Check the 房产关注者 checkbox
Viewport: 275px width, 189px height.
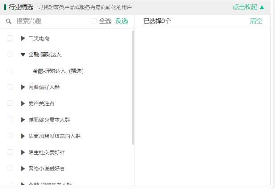tap(10, 103)
